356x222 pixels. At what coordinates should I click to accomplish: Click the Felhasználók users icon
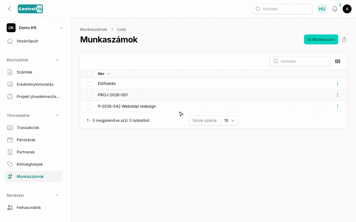click(x=10, y=208)
